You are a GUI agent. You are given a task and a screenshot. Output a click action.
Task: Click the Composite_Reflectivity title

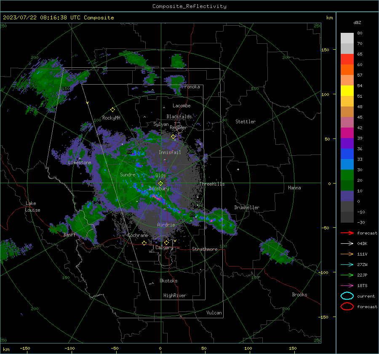(189, 6)
